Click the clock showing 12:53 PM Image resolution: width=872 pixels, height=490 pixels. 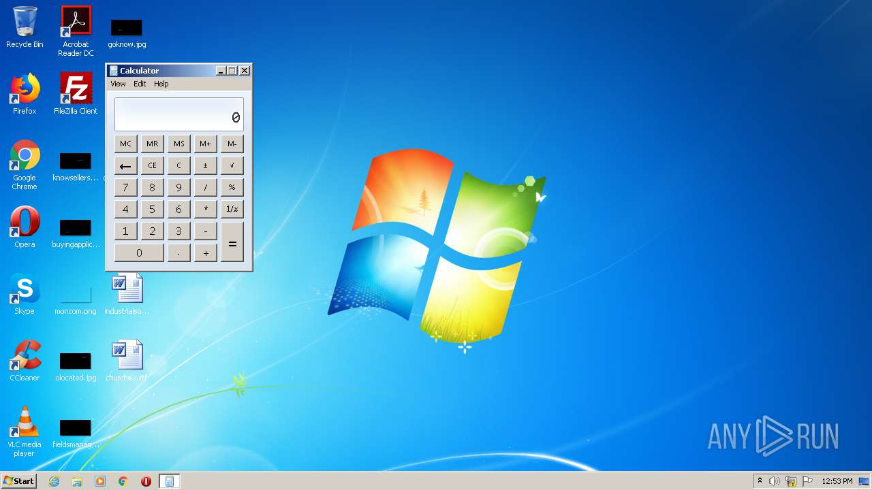click(x=837, y=481)
